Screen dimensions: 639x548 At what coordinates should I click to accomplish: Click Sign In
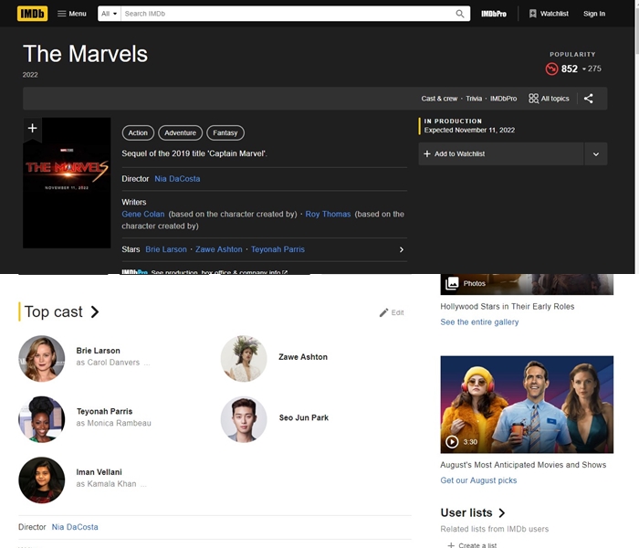593,14
